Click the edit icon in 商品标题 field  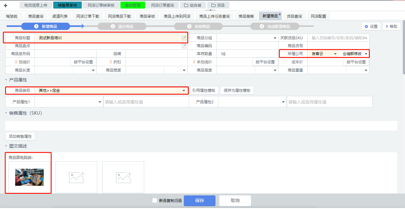point(184,38)
